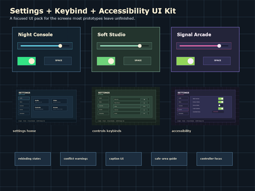Click Reset Defaults in accessibility footer
Viewport: 255px width, 191px height.
190,121
